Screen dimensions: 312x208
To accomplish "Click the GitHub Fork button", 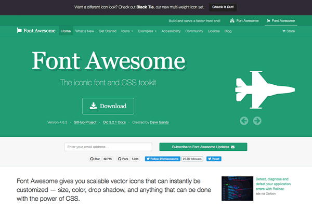I will tap(123, 159).
